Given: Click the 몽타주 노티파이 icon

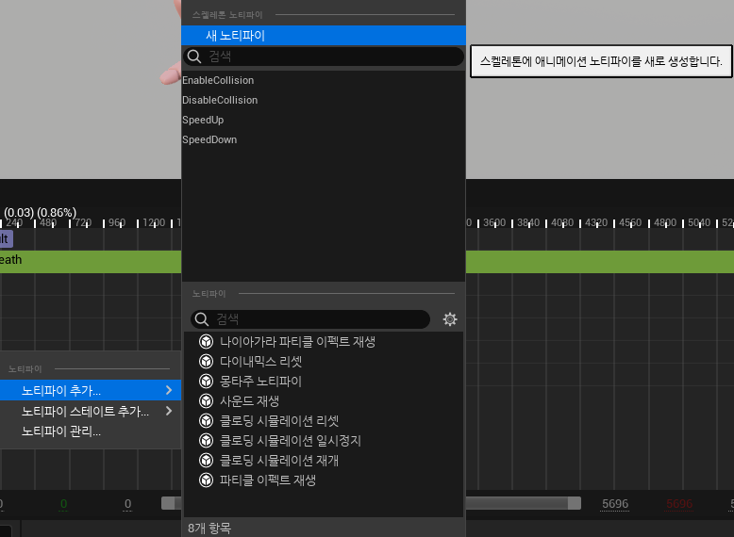Looking at the screenshot, I should 206,381.
